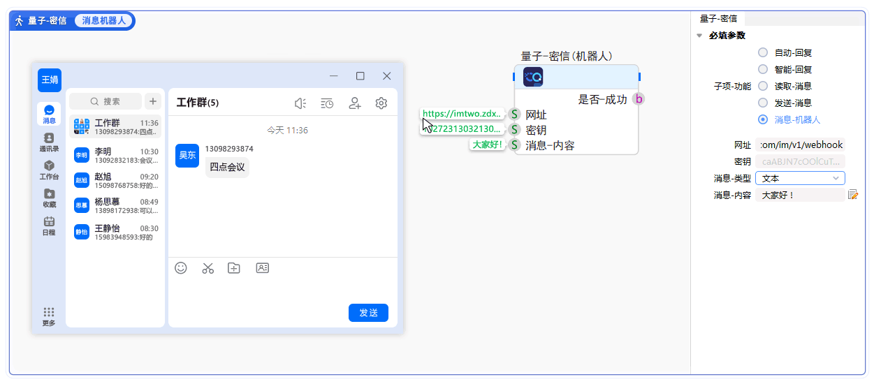Choose the 读取-消息 radio button
This screenshot has height=384, width=874.
coord(763,86)
